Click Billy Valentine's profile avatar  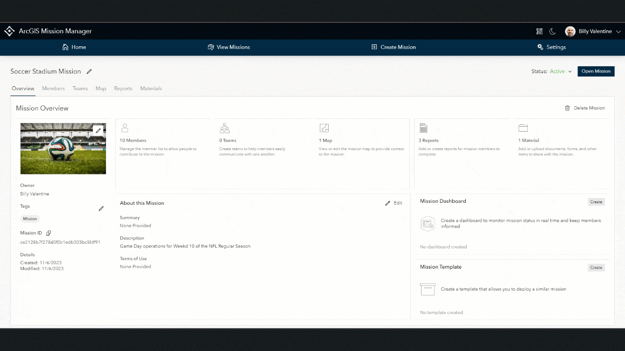tap(570, 31)
